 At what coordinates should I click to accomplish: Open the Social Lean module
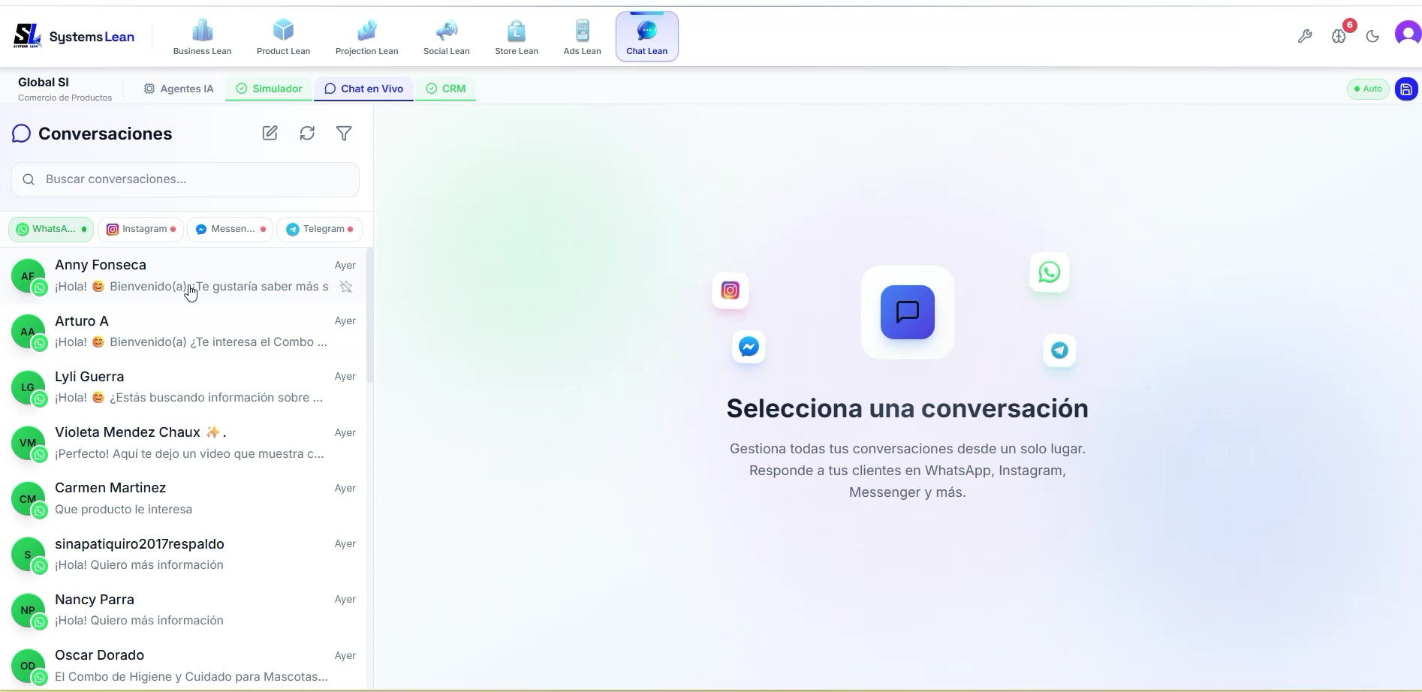446,37
